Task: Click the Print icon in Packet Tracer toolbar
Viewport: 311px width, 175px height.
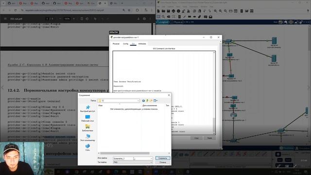Action: 173,11
